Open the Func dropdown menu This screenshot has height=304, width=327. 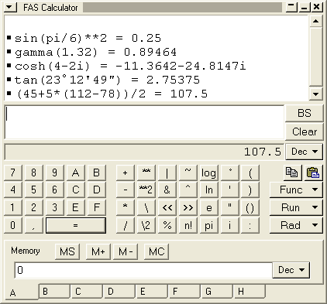click(296, 190)
